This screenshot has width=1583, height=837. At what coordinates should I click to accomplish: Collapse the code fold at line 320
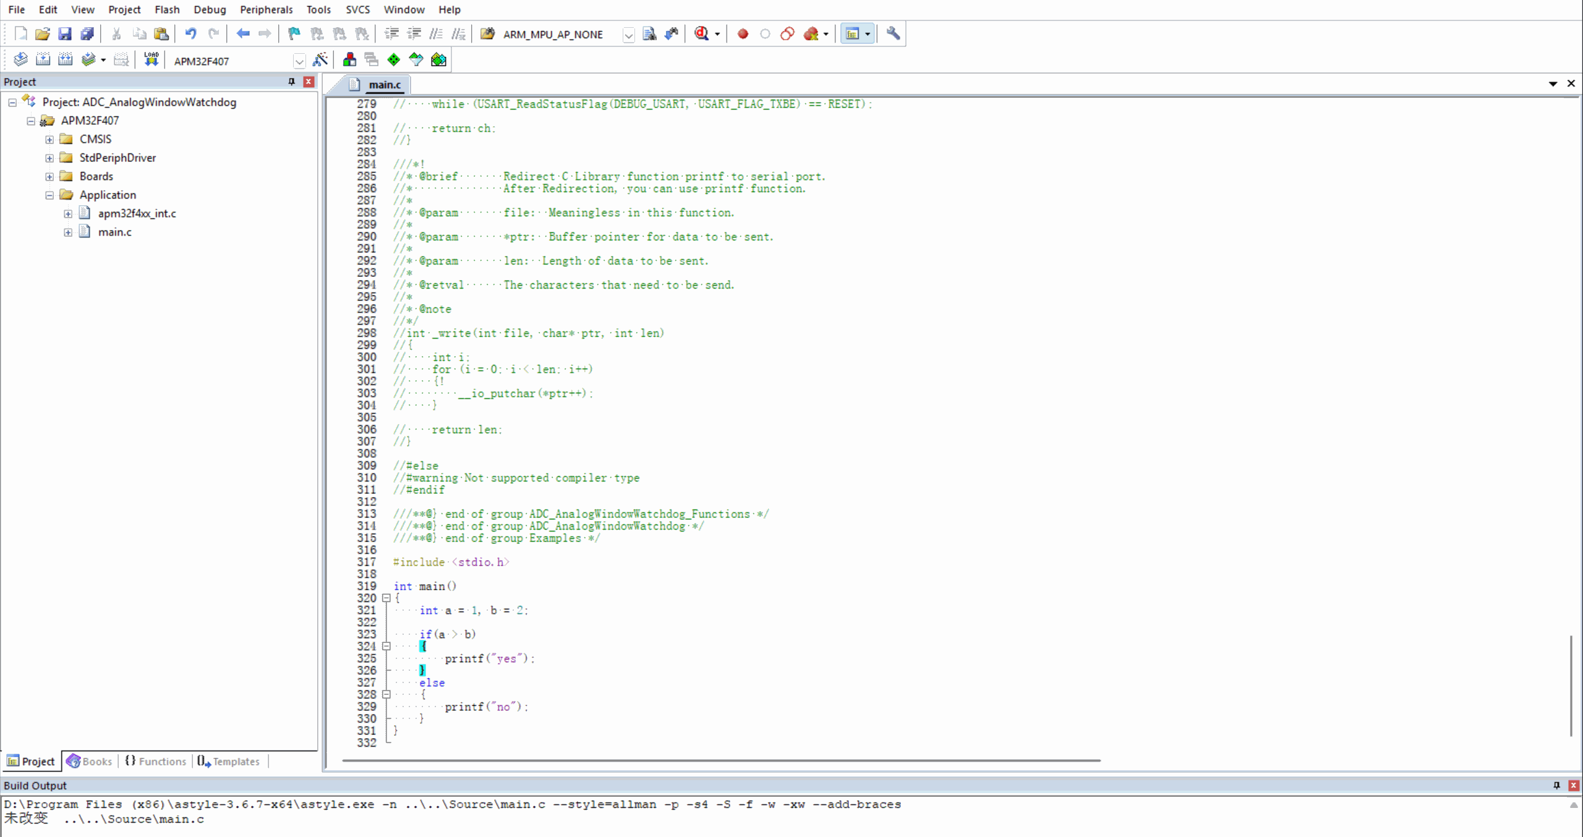click(x=386, y=598)
